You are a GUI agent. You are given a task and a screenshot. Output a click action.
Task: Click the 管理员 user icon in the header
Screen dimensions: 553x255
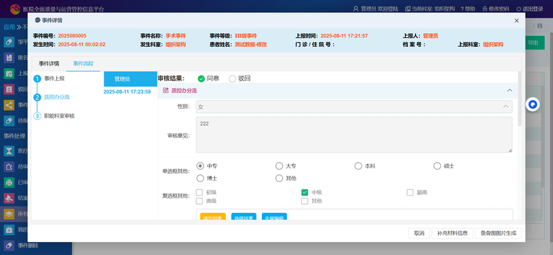click(x=356, y=9)
